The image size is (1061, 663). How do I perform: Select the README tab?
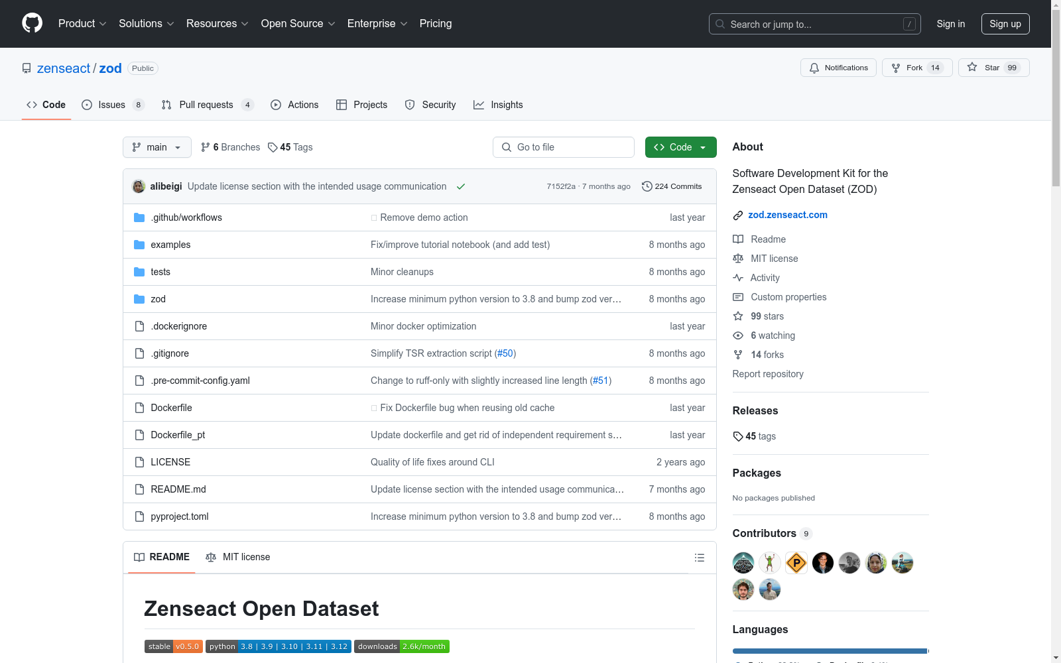[162, 557]
